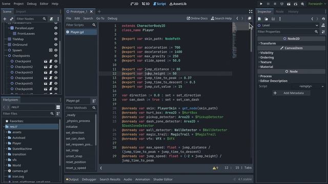Toggle distraction-free mode icon
Viewport: 328px width, 184px height.
(x=251, y=11)
